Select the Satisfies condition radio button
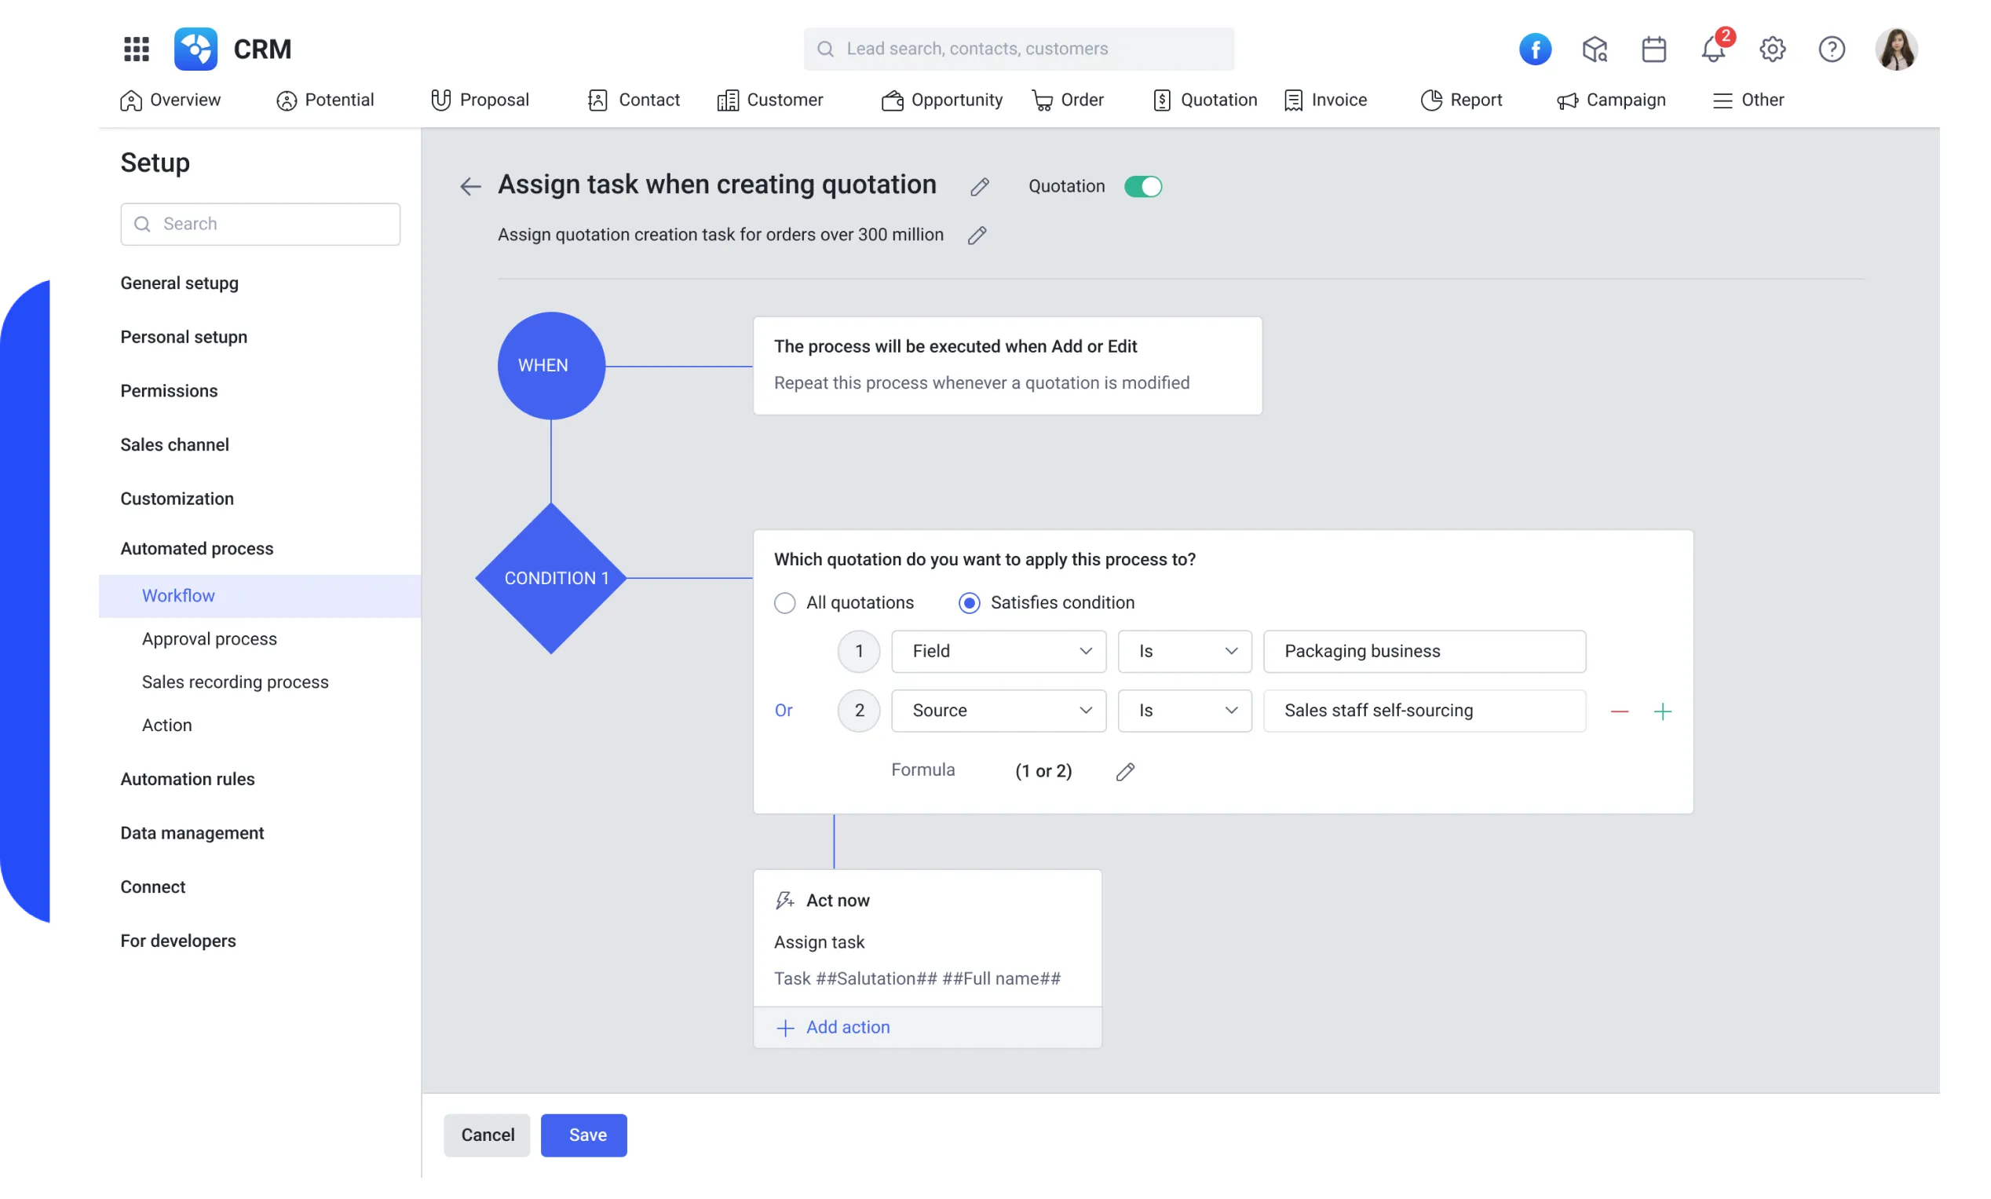1991x1199 pixels. [x=968, y=602]
